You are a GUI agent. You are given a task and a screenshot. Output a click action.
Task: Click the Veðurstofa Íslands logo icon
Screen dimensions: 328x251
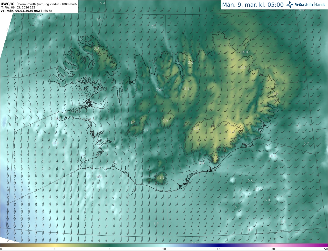click(290, 5)
